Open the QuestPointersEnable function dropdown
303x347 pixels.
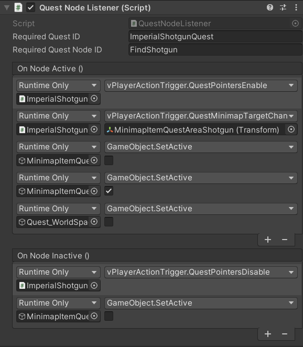point(201,85)
